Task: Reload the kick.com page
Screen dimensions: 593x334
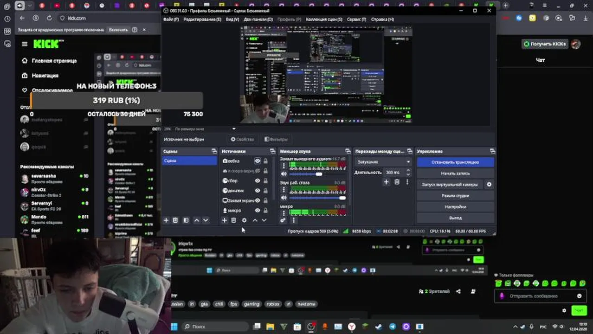Action: point(50,18)
